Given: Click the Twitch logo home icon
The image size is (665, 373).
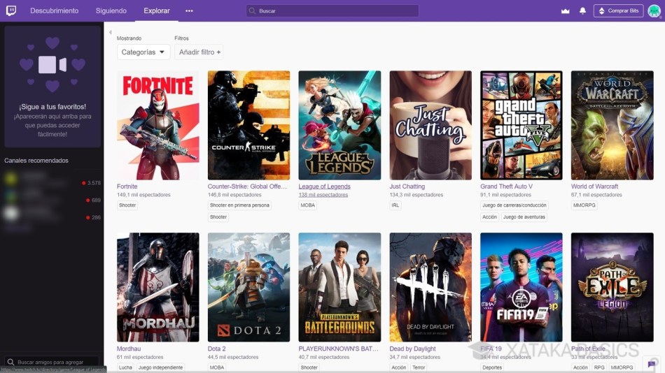Looking at the screenshot, I should click(x=12, y=10).
